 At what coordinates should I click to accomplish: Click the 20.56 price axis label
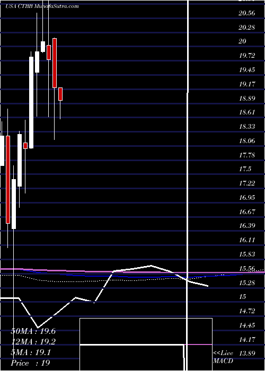pyautogui.click(x=247, y=13)
